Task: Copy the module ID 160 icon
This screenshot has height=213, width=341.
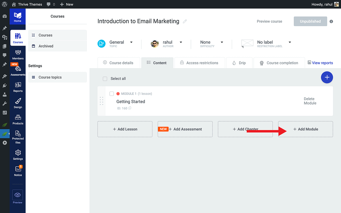Action: (130, 108)
